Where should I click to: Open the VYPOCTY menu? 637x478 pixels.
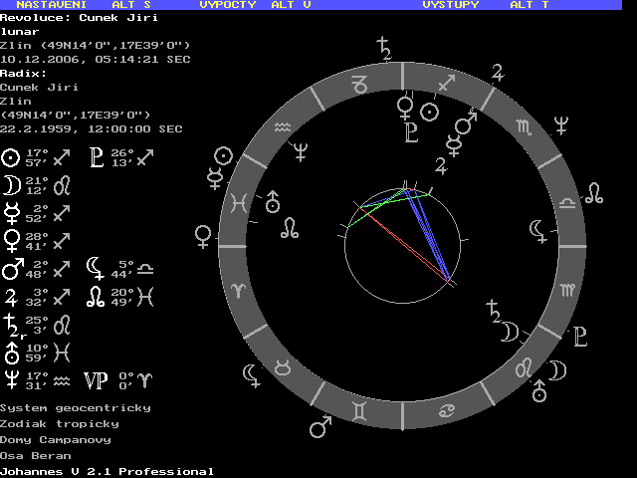click(229, 5)
